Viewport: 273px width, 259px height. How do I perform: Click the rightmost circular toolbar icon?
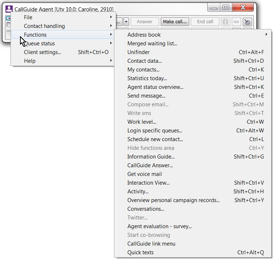click(248, 22)
